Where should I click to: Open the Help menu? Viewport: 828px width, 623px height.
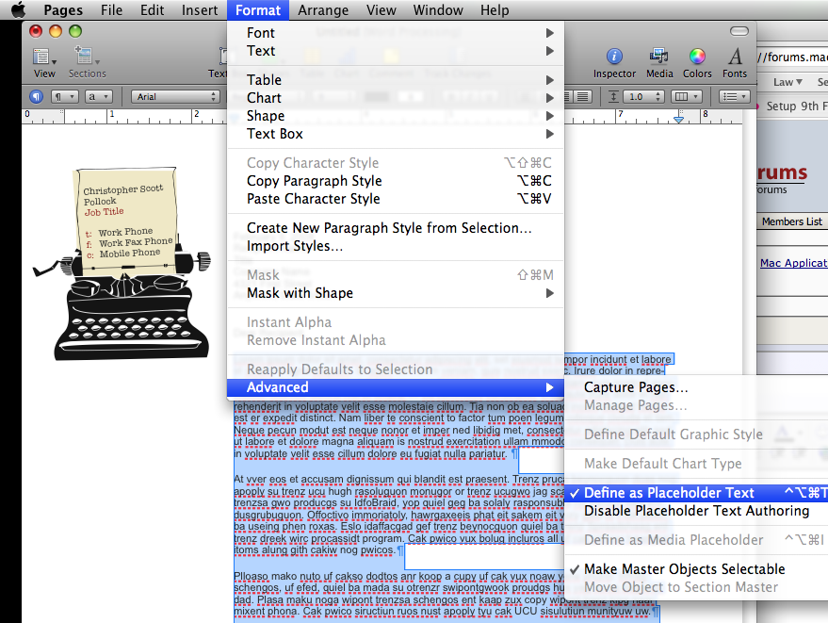[x=495, y=10]
